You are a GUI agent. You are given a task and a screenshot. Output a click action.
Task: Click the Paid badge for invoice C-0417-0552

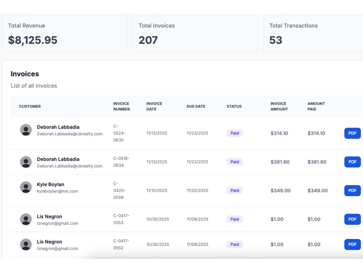pyautogui.click(x=234, y=244)
